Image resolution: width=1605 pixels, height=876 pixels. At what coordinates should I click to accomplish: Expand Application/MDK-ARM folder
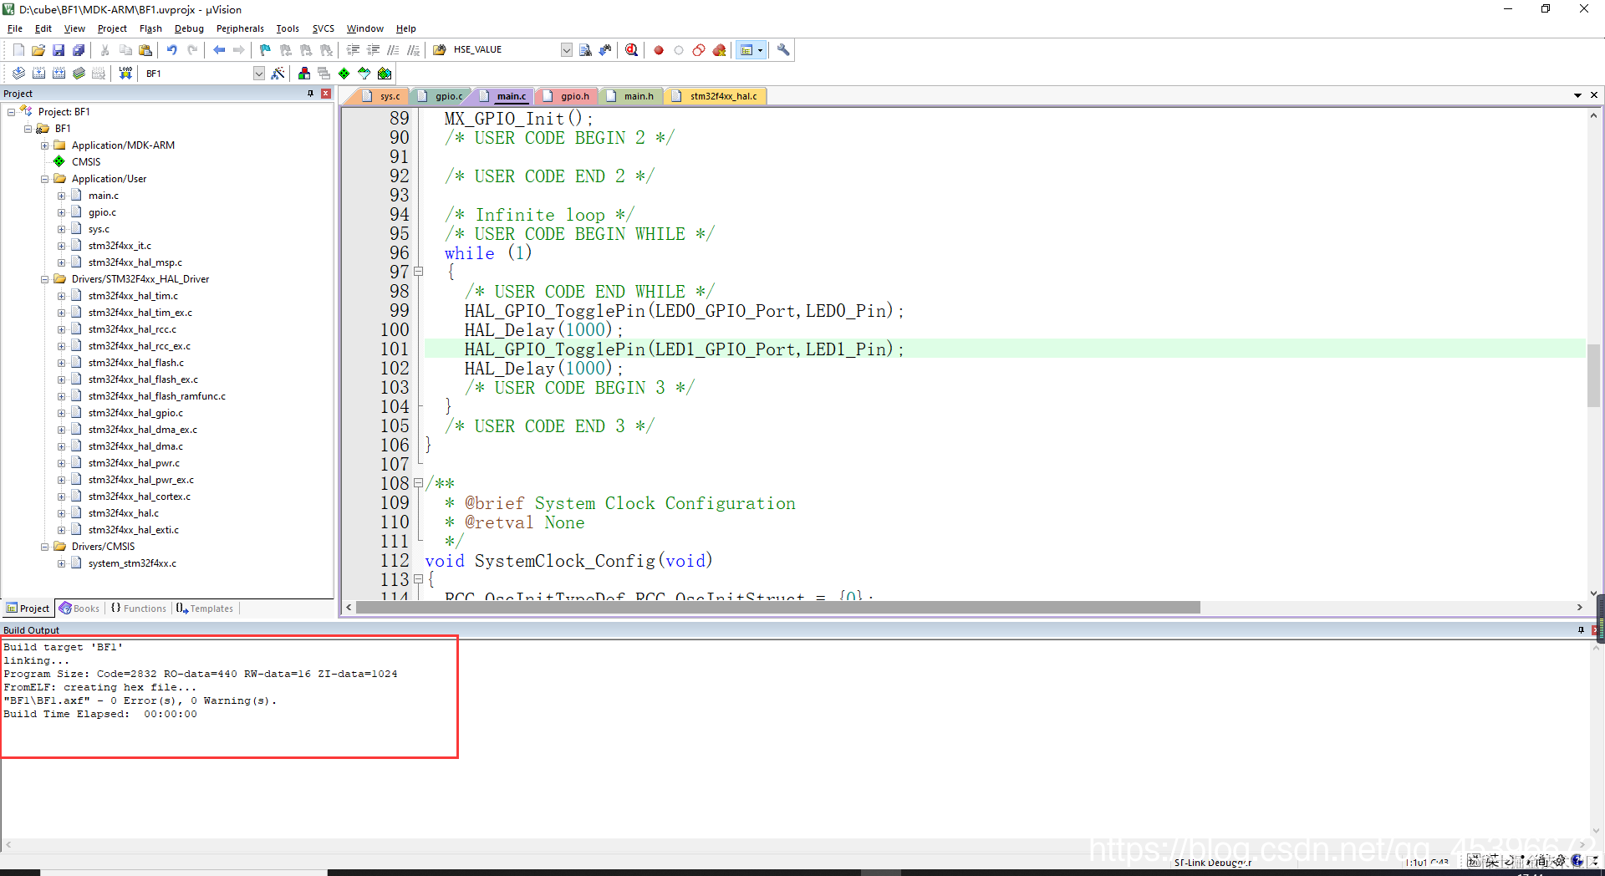point(45,145)
